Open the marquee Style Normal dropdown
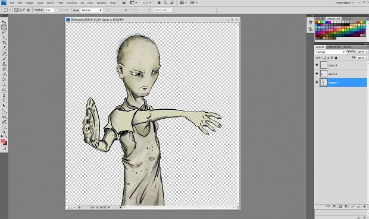 click(x=92, y=10)
